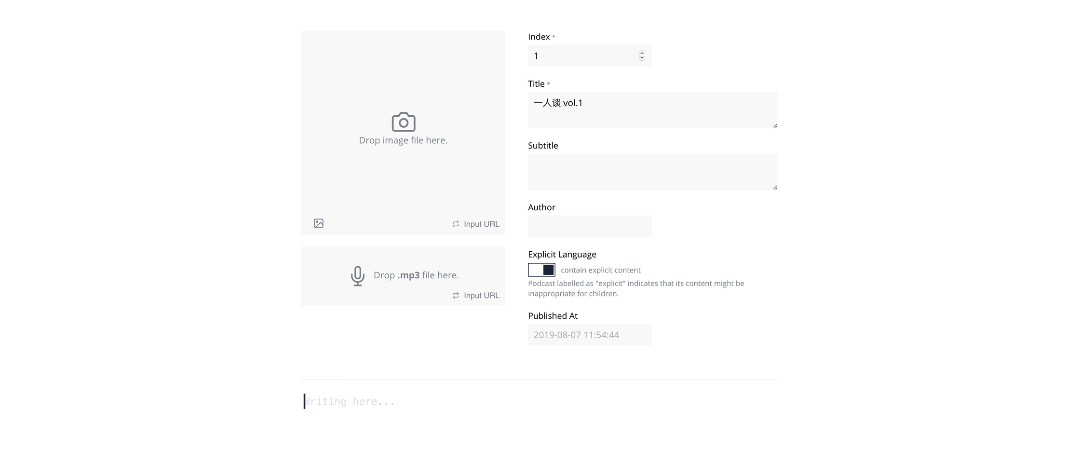Viewport: 1080px width, 463px height.
Task: Click the 'Writing here...' editor area
Action: click(539, 402)
